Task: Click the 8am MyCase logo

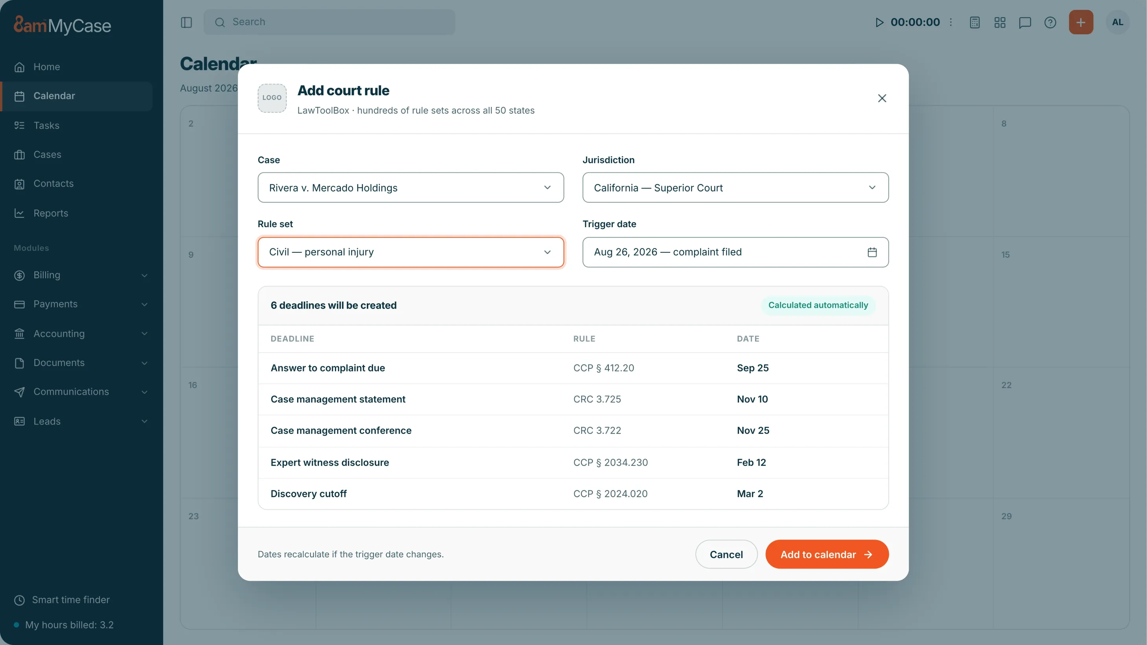Action: tap(62, 25)
